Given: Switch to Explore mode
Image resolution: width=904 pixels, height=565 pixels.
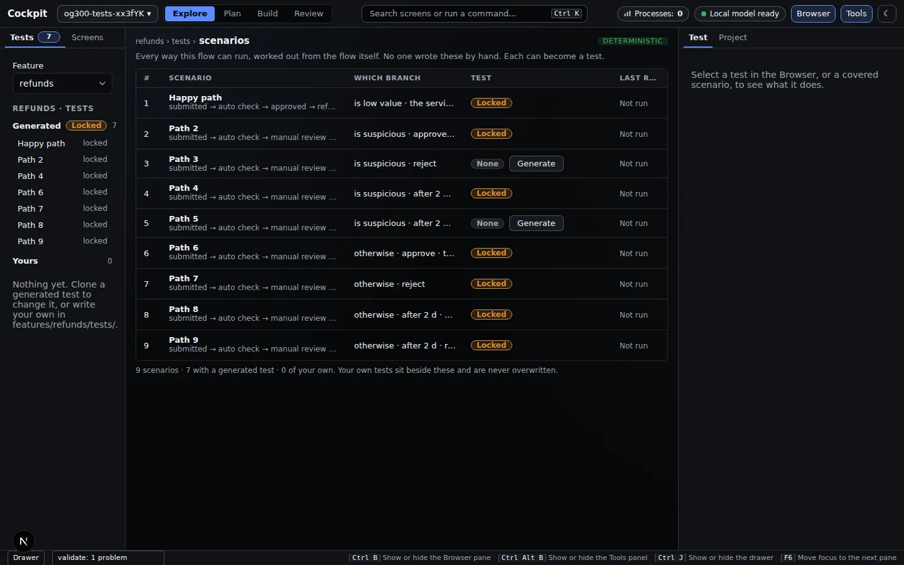Looking at the screenshot, I should pos(190,13).
